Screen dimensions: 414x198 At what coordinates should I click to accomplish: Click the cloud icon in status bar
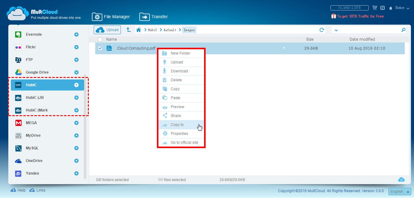[401, 180]
